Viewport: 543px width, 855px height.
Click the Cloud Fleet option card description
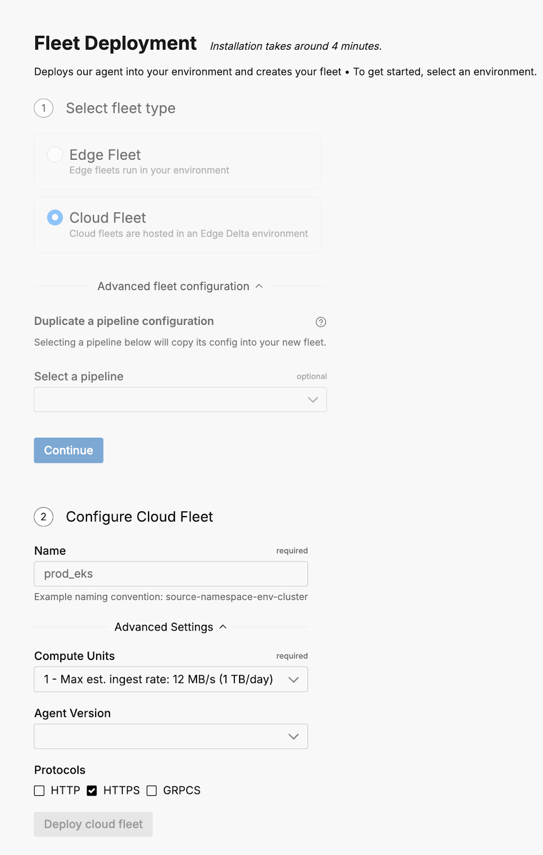click(x=188, y=234)
